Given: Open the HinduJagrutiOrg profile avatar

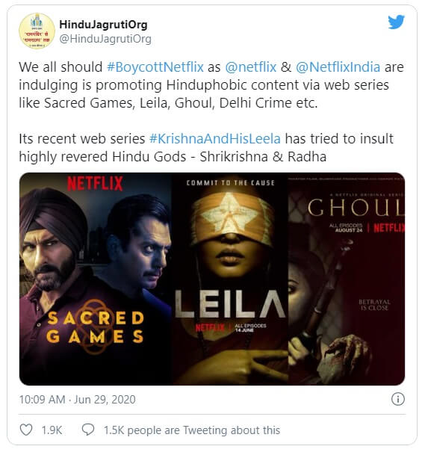Looking at the screenshot, I should point(37,31).
